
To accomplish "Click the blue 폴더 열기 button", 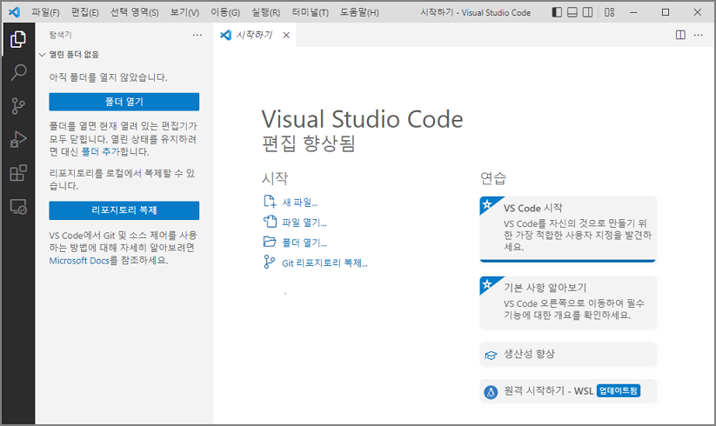I will pyautogui.click(x=124, y=102).
